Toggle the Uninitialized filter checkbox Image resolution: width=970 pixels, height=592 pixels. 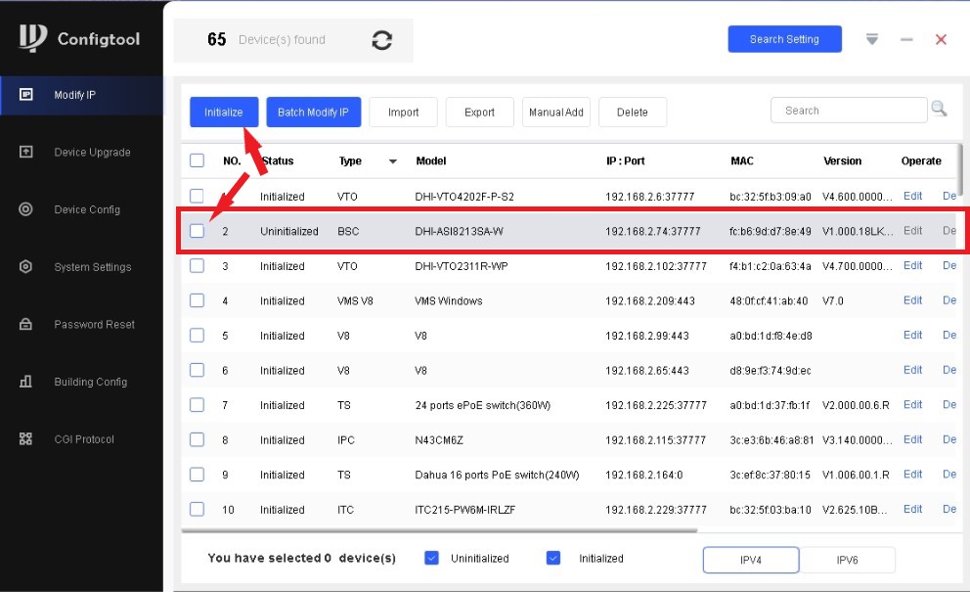point(431,558)
